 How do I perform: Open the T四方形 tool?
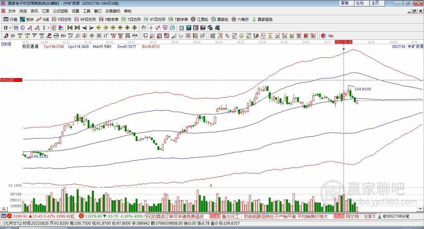(x=131, y=19)
